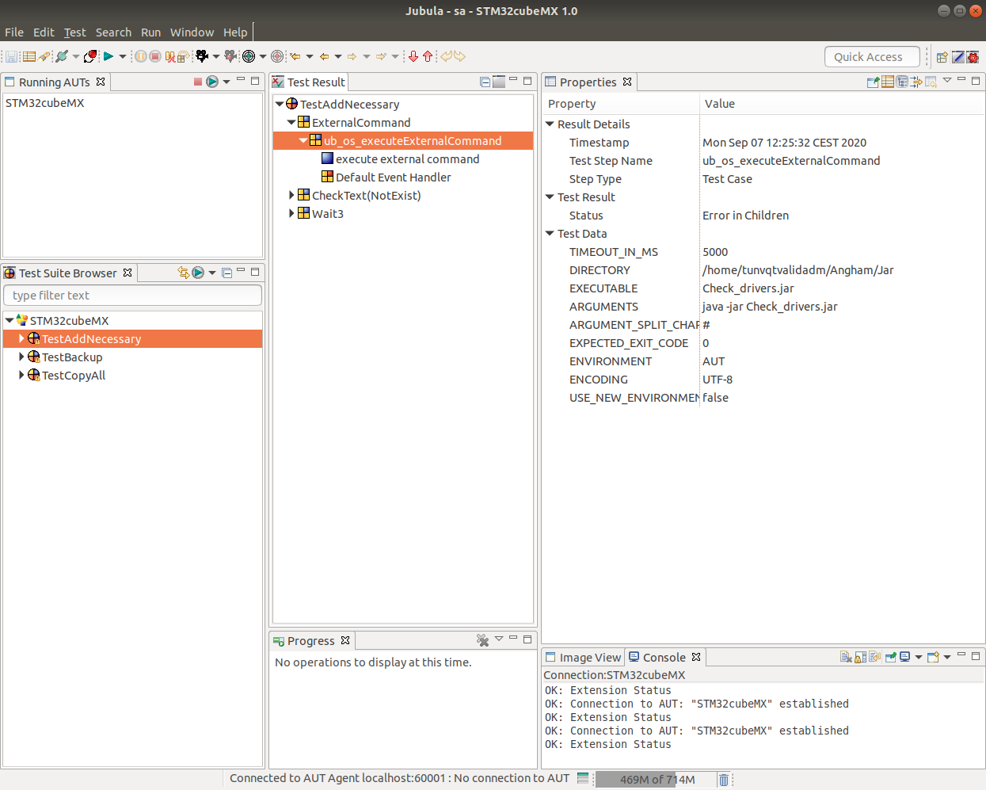Stop the running AUT with the red square
The width and height of the screenshot is (986, 790).
(198, 82)
